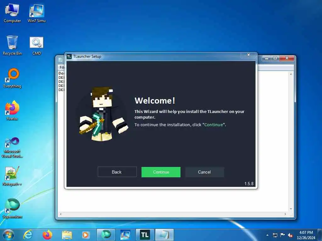This screenshot has width=322, height=241.
Task: Open the Microsoft Visual Studio shortcut
Action: pyautogui.click(x=12, y=147)
